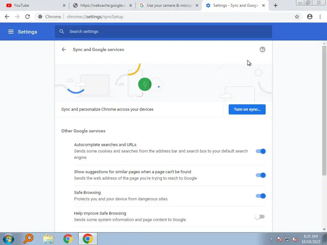Click the Action Center flag tray icon
This screenshot has height=245, width=327.
(x=279, y=239)
